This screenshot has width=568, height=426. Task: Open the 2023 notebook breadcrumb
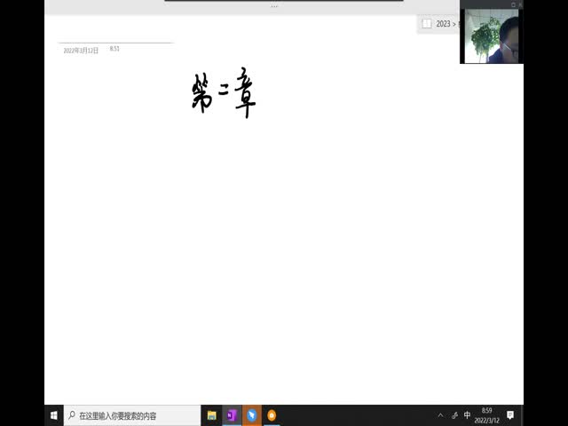[443, 24]
